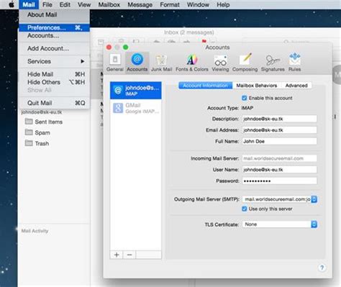
Task: Open the Apple menu
Action: point(12,4)
